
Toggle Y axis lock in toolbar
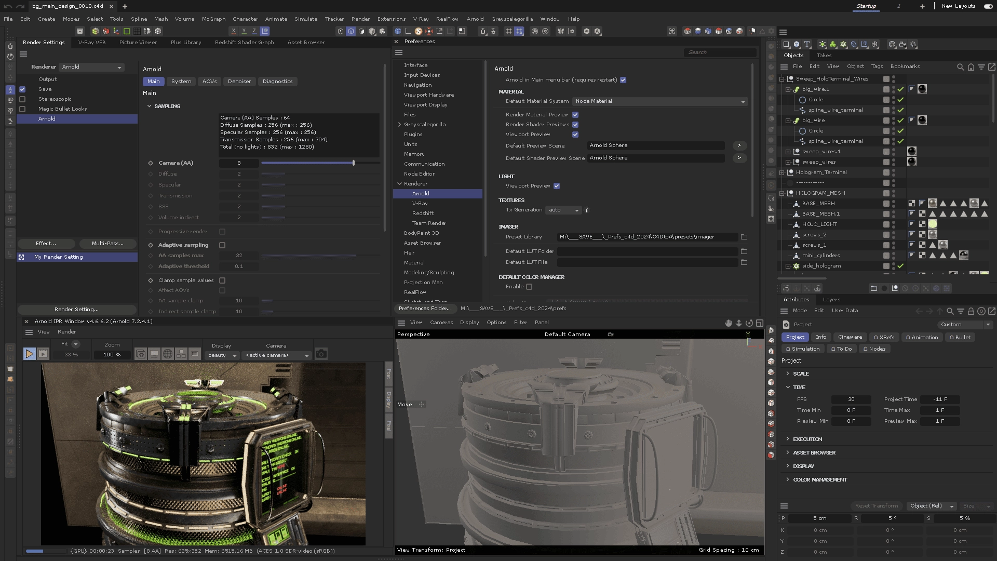tap(244, 31)
